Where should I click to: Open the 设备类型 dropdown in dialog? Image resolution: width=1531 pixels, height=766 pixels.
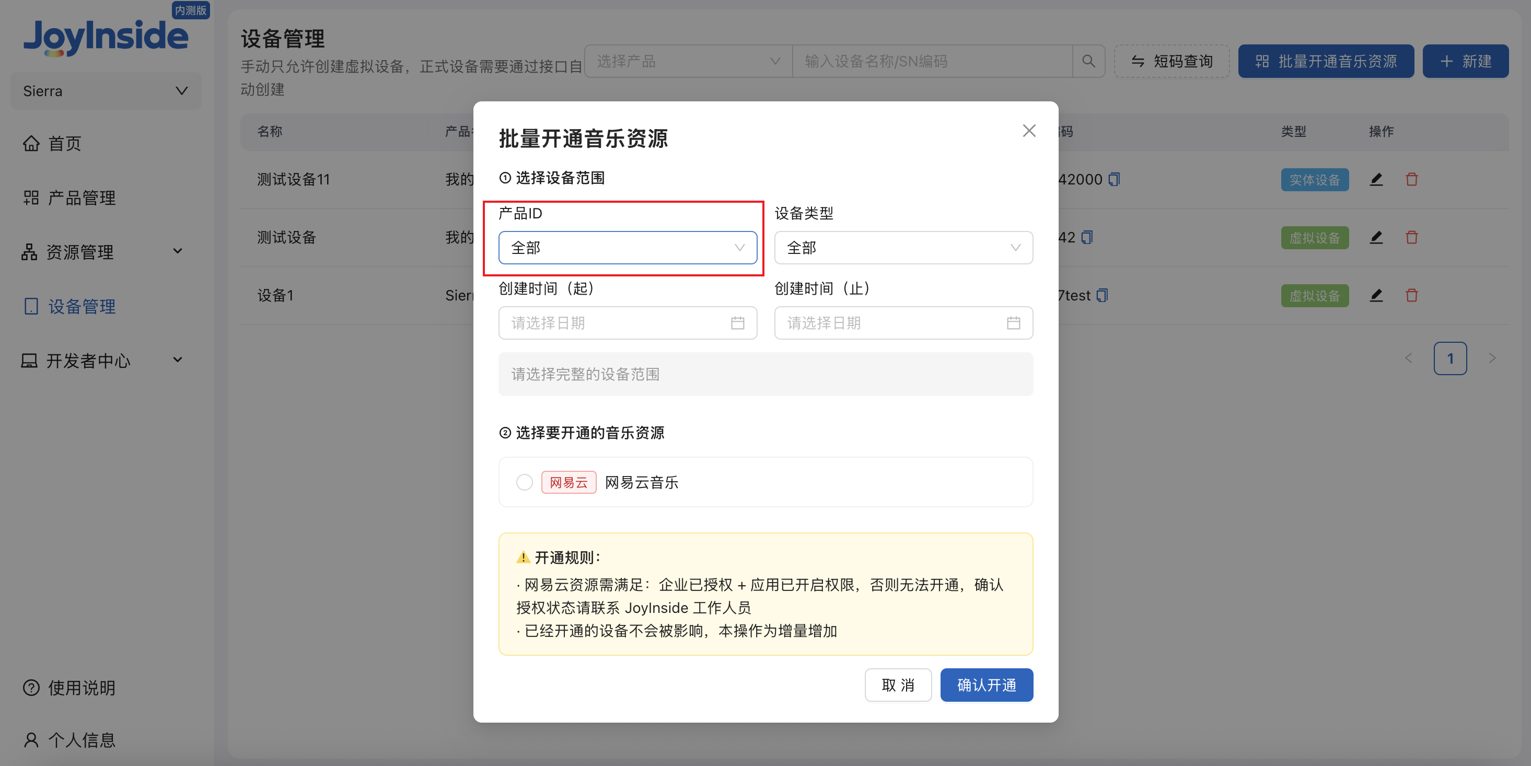point(903,247)
